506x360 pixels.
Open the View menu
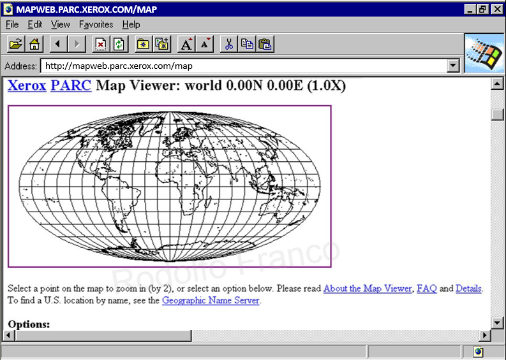click(61, 25)
